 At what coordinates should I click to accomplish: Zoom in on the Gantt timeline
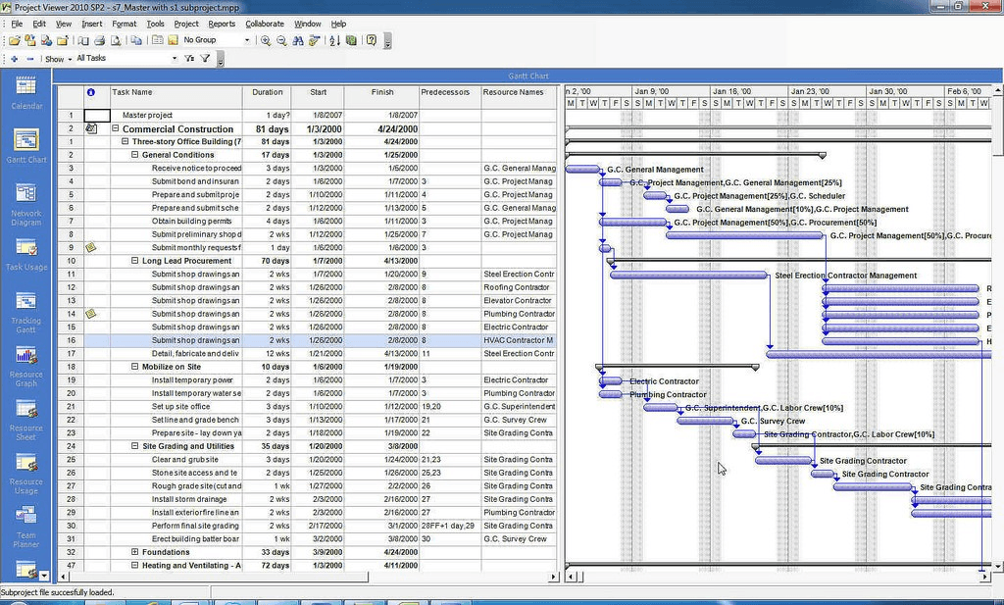[266, 40]
